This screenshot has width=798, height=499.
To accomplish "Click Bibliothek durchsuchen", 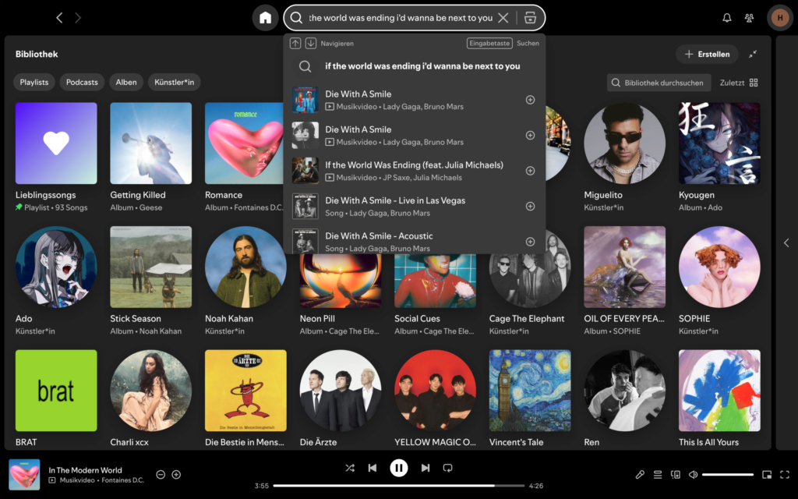I will coord(657,82).
